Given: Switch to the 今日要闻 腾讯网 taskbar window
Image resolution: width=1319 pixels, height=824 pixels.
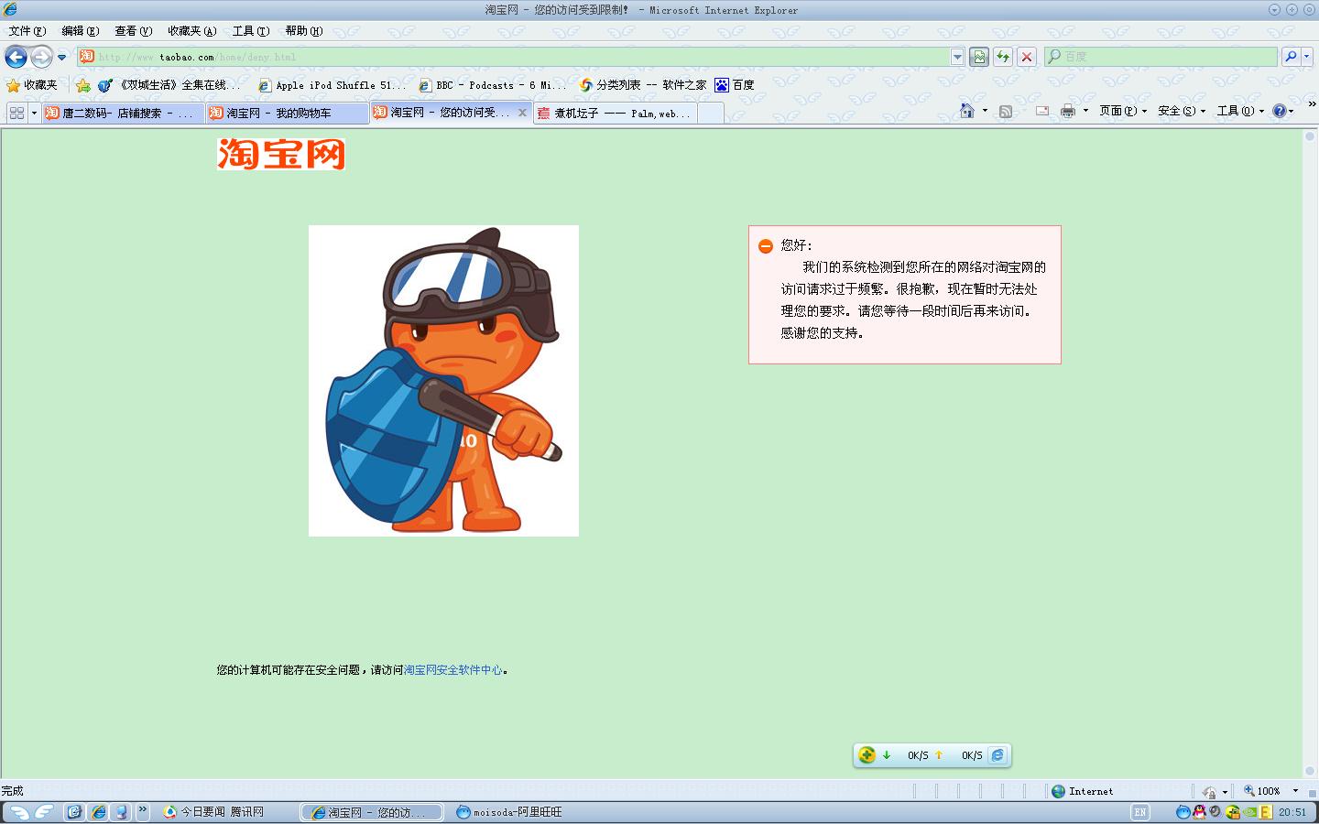Looking at the screenshot, I should tap(213, 812).
